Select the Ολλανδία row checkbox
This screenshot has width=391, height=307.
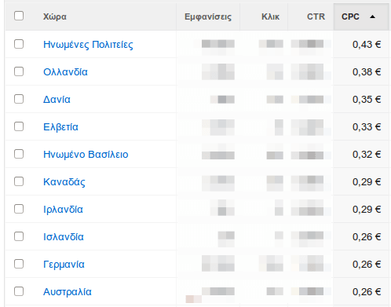coord(19,71)
